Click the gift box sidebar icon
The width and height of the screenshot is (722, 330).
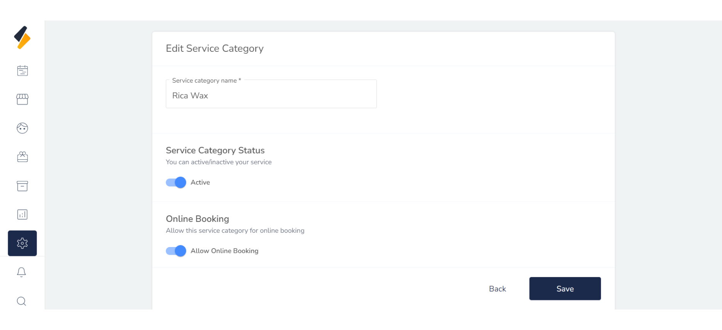[x=22, y=157]
